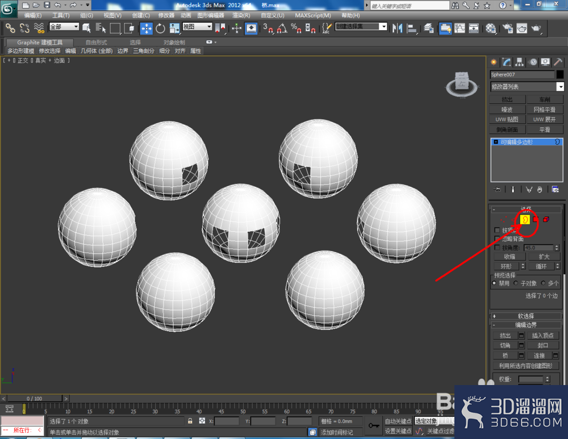Click the 收缩 shrink button
This screenshot has height=439, width=568.
click(509, 257)
